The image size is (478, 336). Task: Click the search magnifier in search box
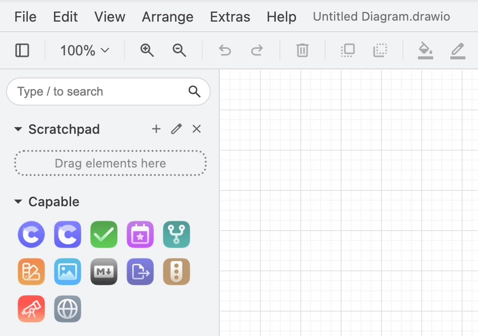point(195,92)
